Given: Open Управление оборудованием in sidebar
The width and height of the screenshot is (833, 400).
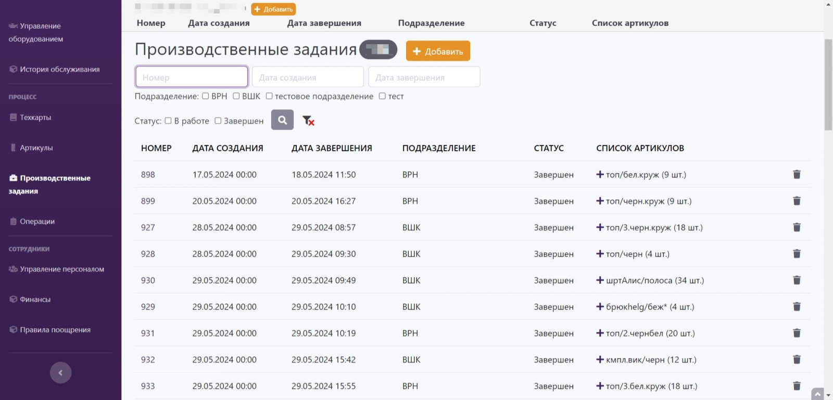Looking at the screenshot, I should click(x=35, y=32).
